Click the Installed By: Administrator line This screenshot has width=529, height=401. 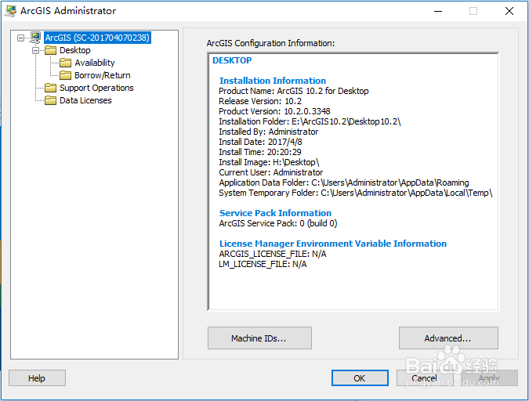(269, 132)
